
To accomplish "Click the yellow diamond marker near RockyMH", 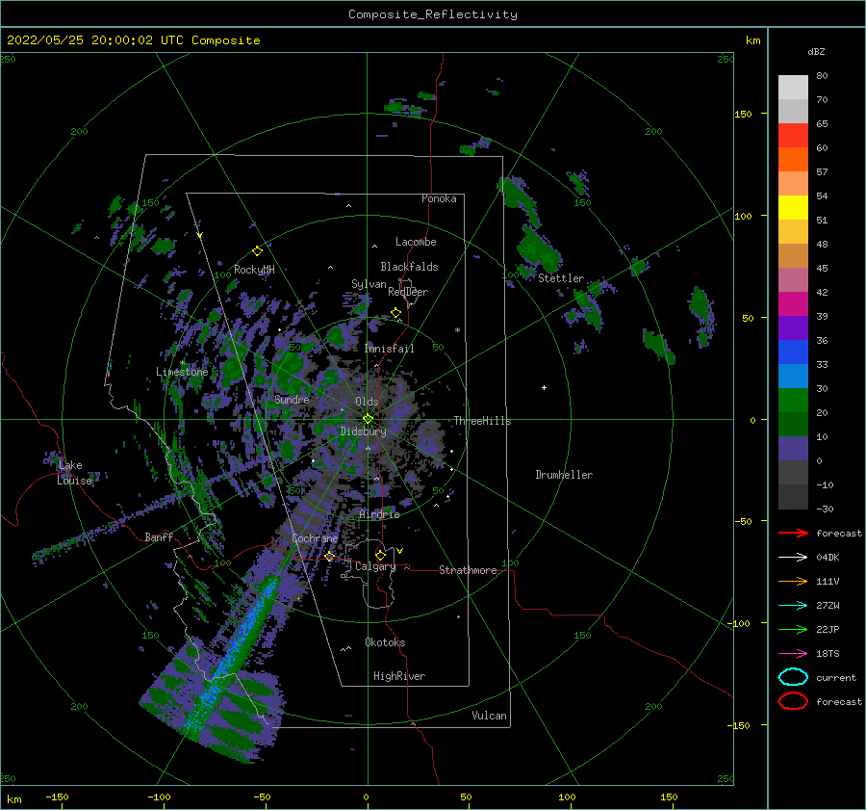I will 257,251.
